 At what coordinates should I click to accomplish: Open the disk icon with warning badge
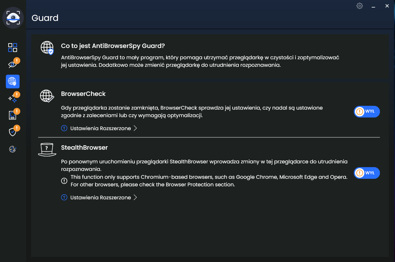(13, 115)
